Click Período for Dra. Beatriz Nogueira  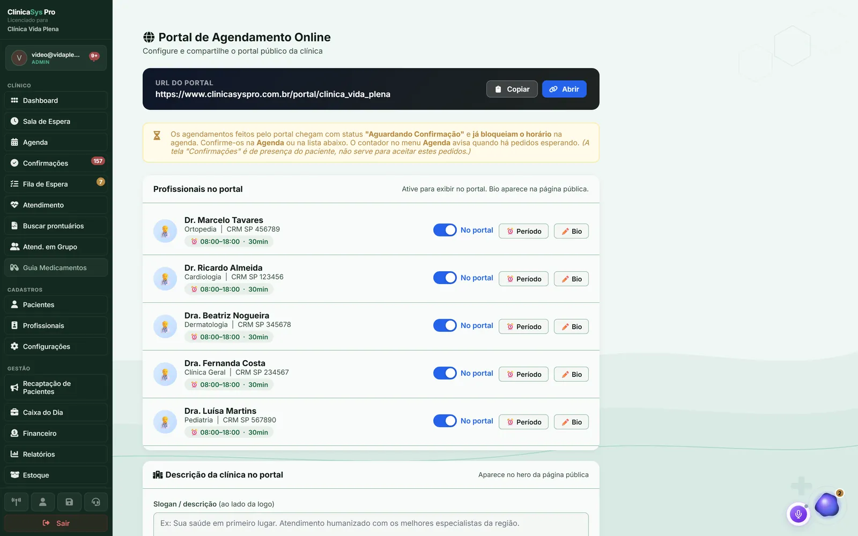tap(523, 326)
